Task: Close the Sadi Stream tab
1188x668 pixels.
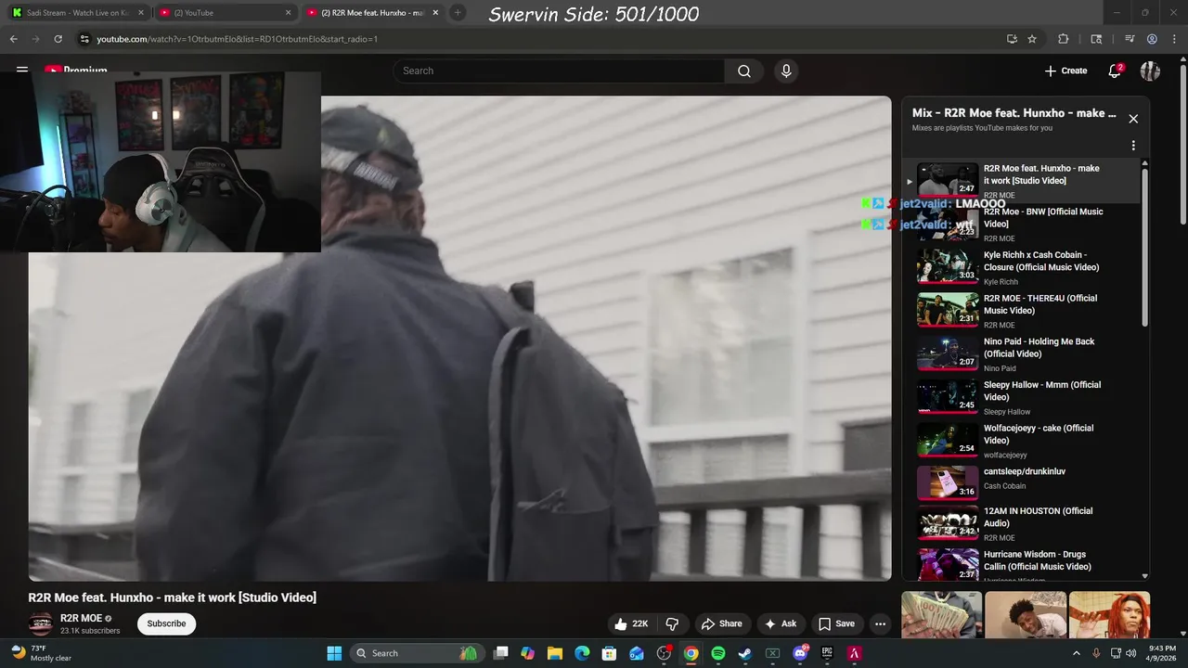Action: [140, 13]
